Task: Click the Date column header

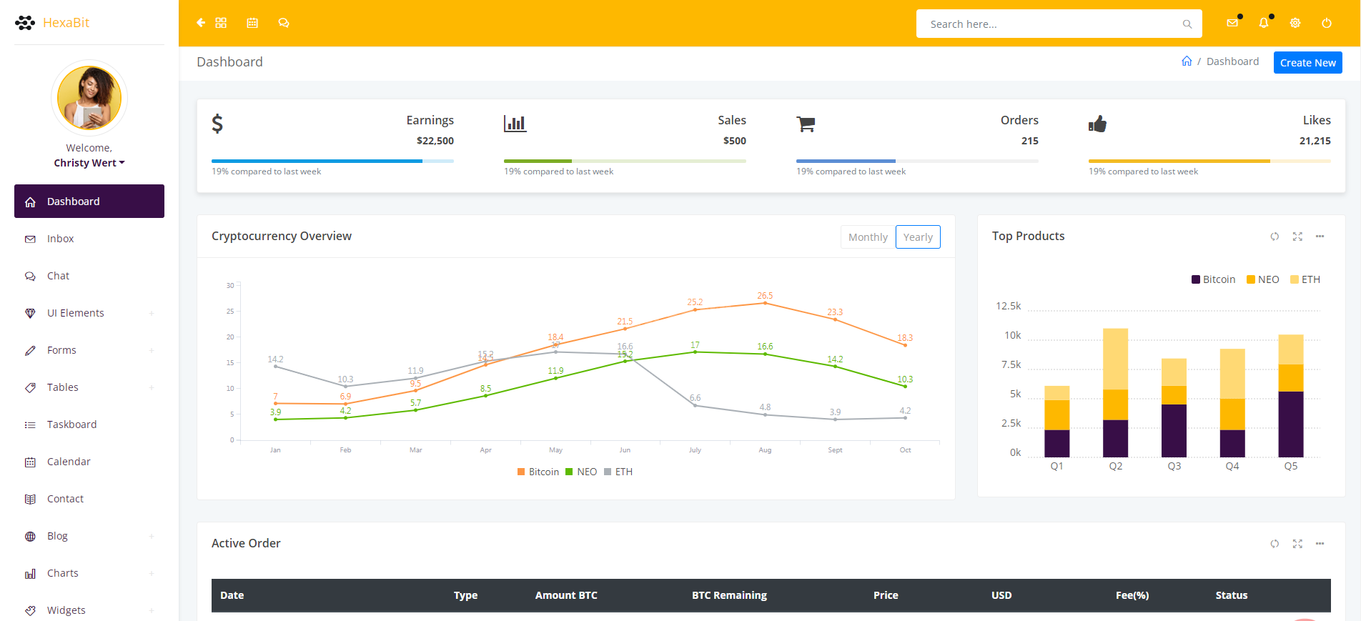Action: (232, 595)
